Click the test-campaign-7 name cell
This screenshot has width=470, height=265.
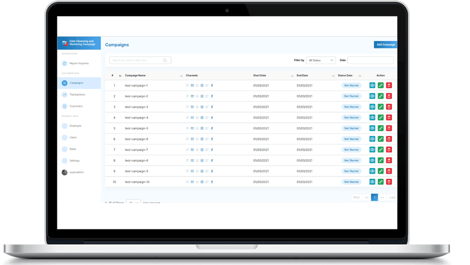pyautogui.click(x=137, y=150)
